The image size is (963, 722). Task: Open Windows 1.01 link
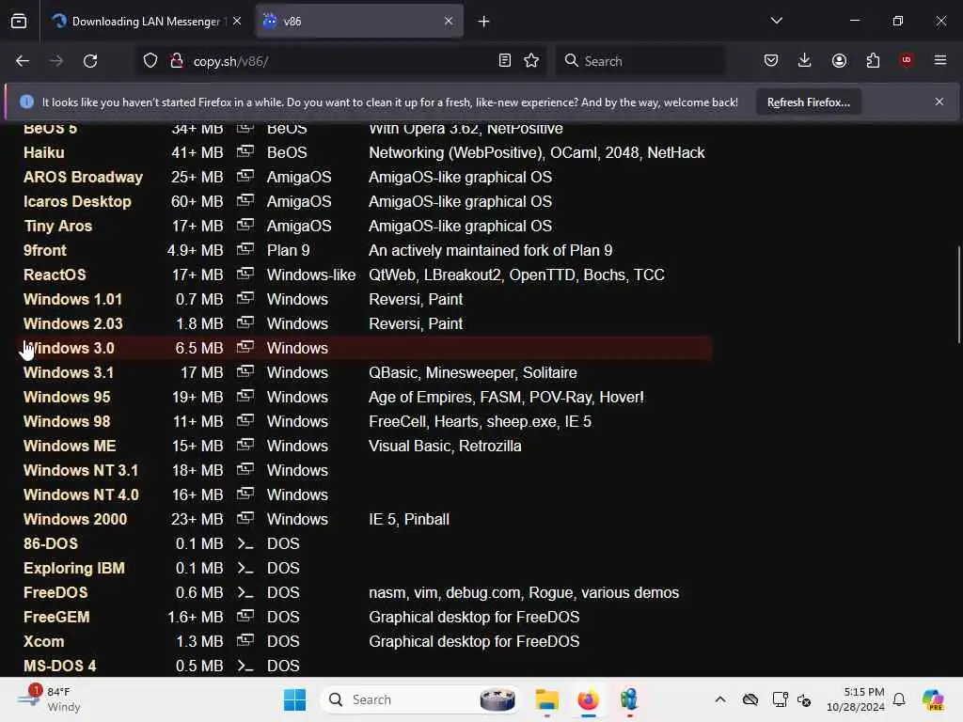tap(72, 300)
